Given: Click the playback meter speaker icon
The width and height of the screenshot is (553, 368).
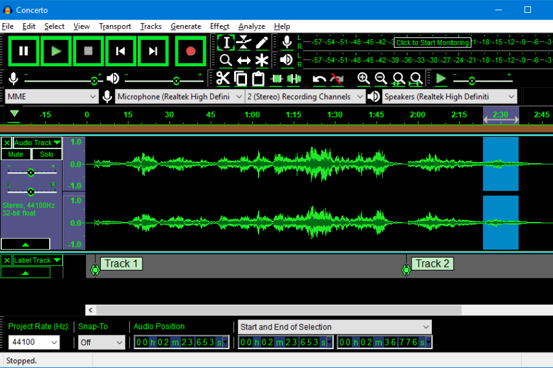Looking at the screenshot, I should [x=286, y=60].
